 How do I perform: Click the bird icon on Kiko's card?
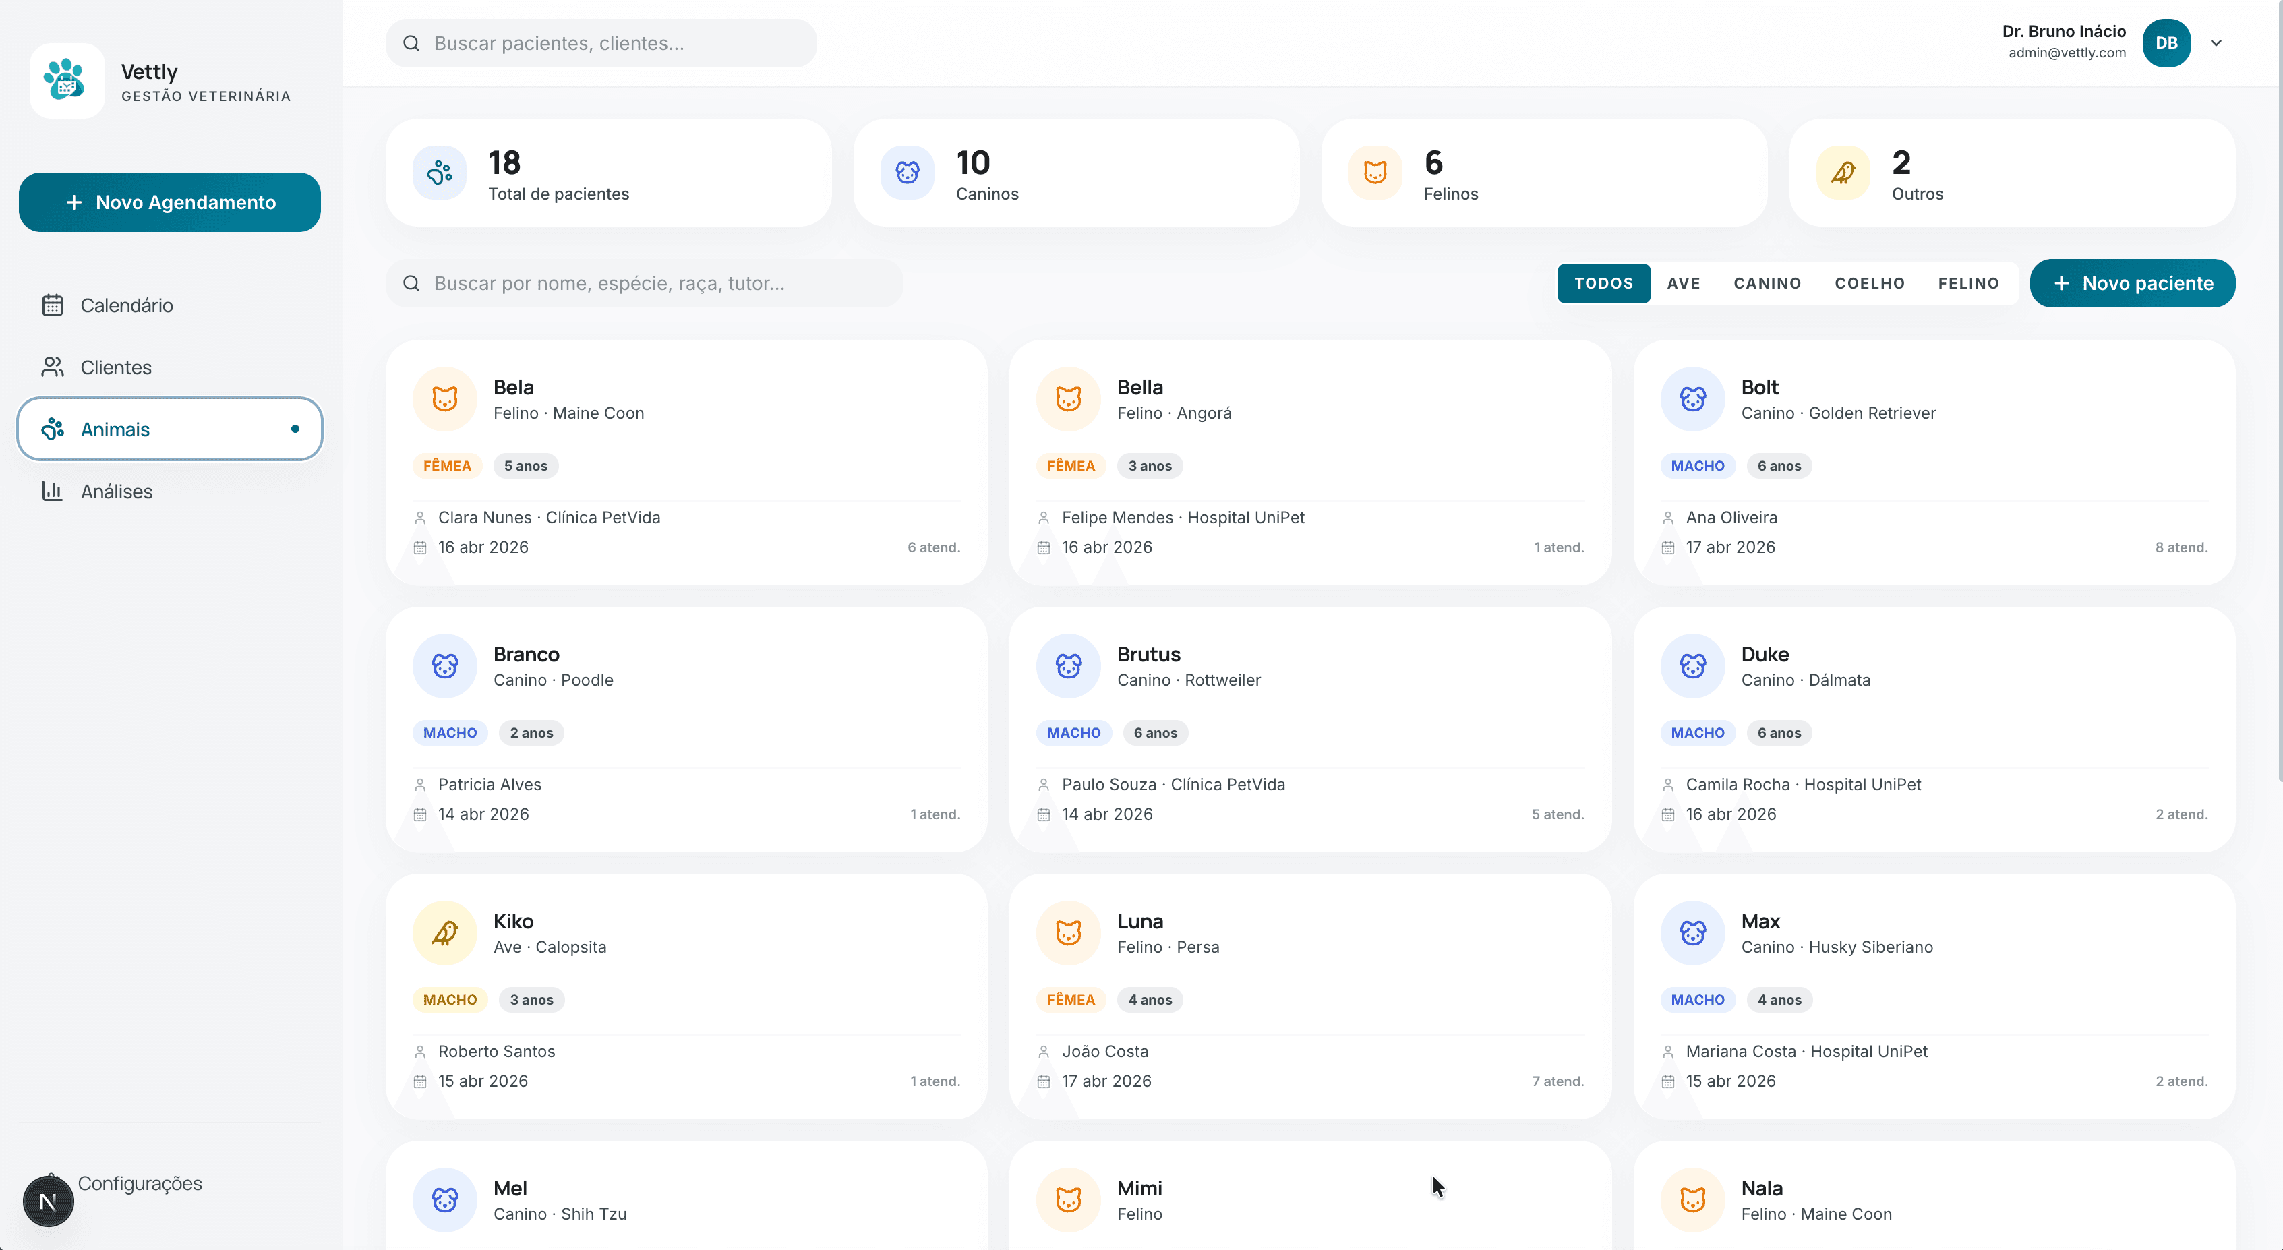tap(445, 932)
